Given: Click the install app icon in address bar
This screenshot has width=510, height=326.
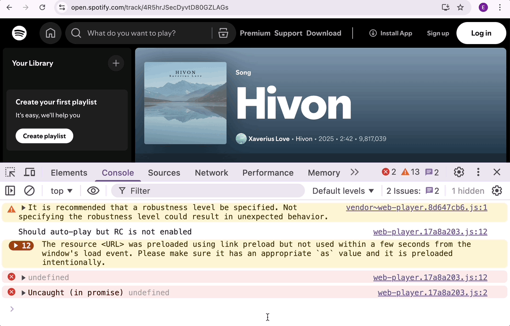Looking at the screenshot, I should pyautogui.click(x=445, y=7).
